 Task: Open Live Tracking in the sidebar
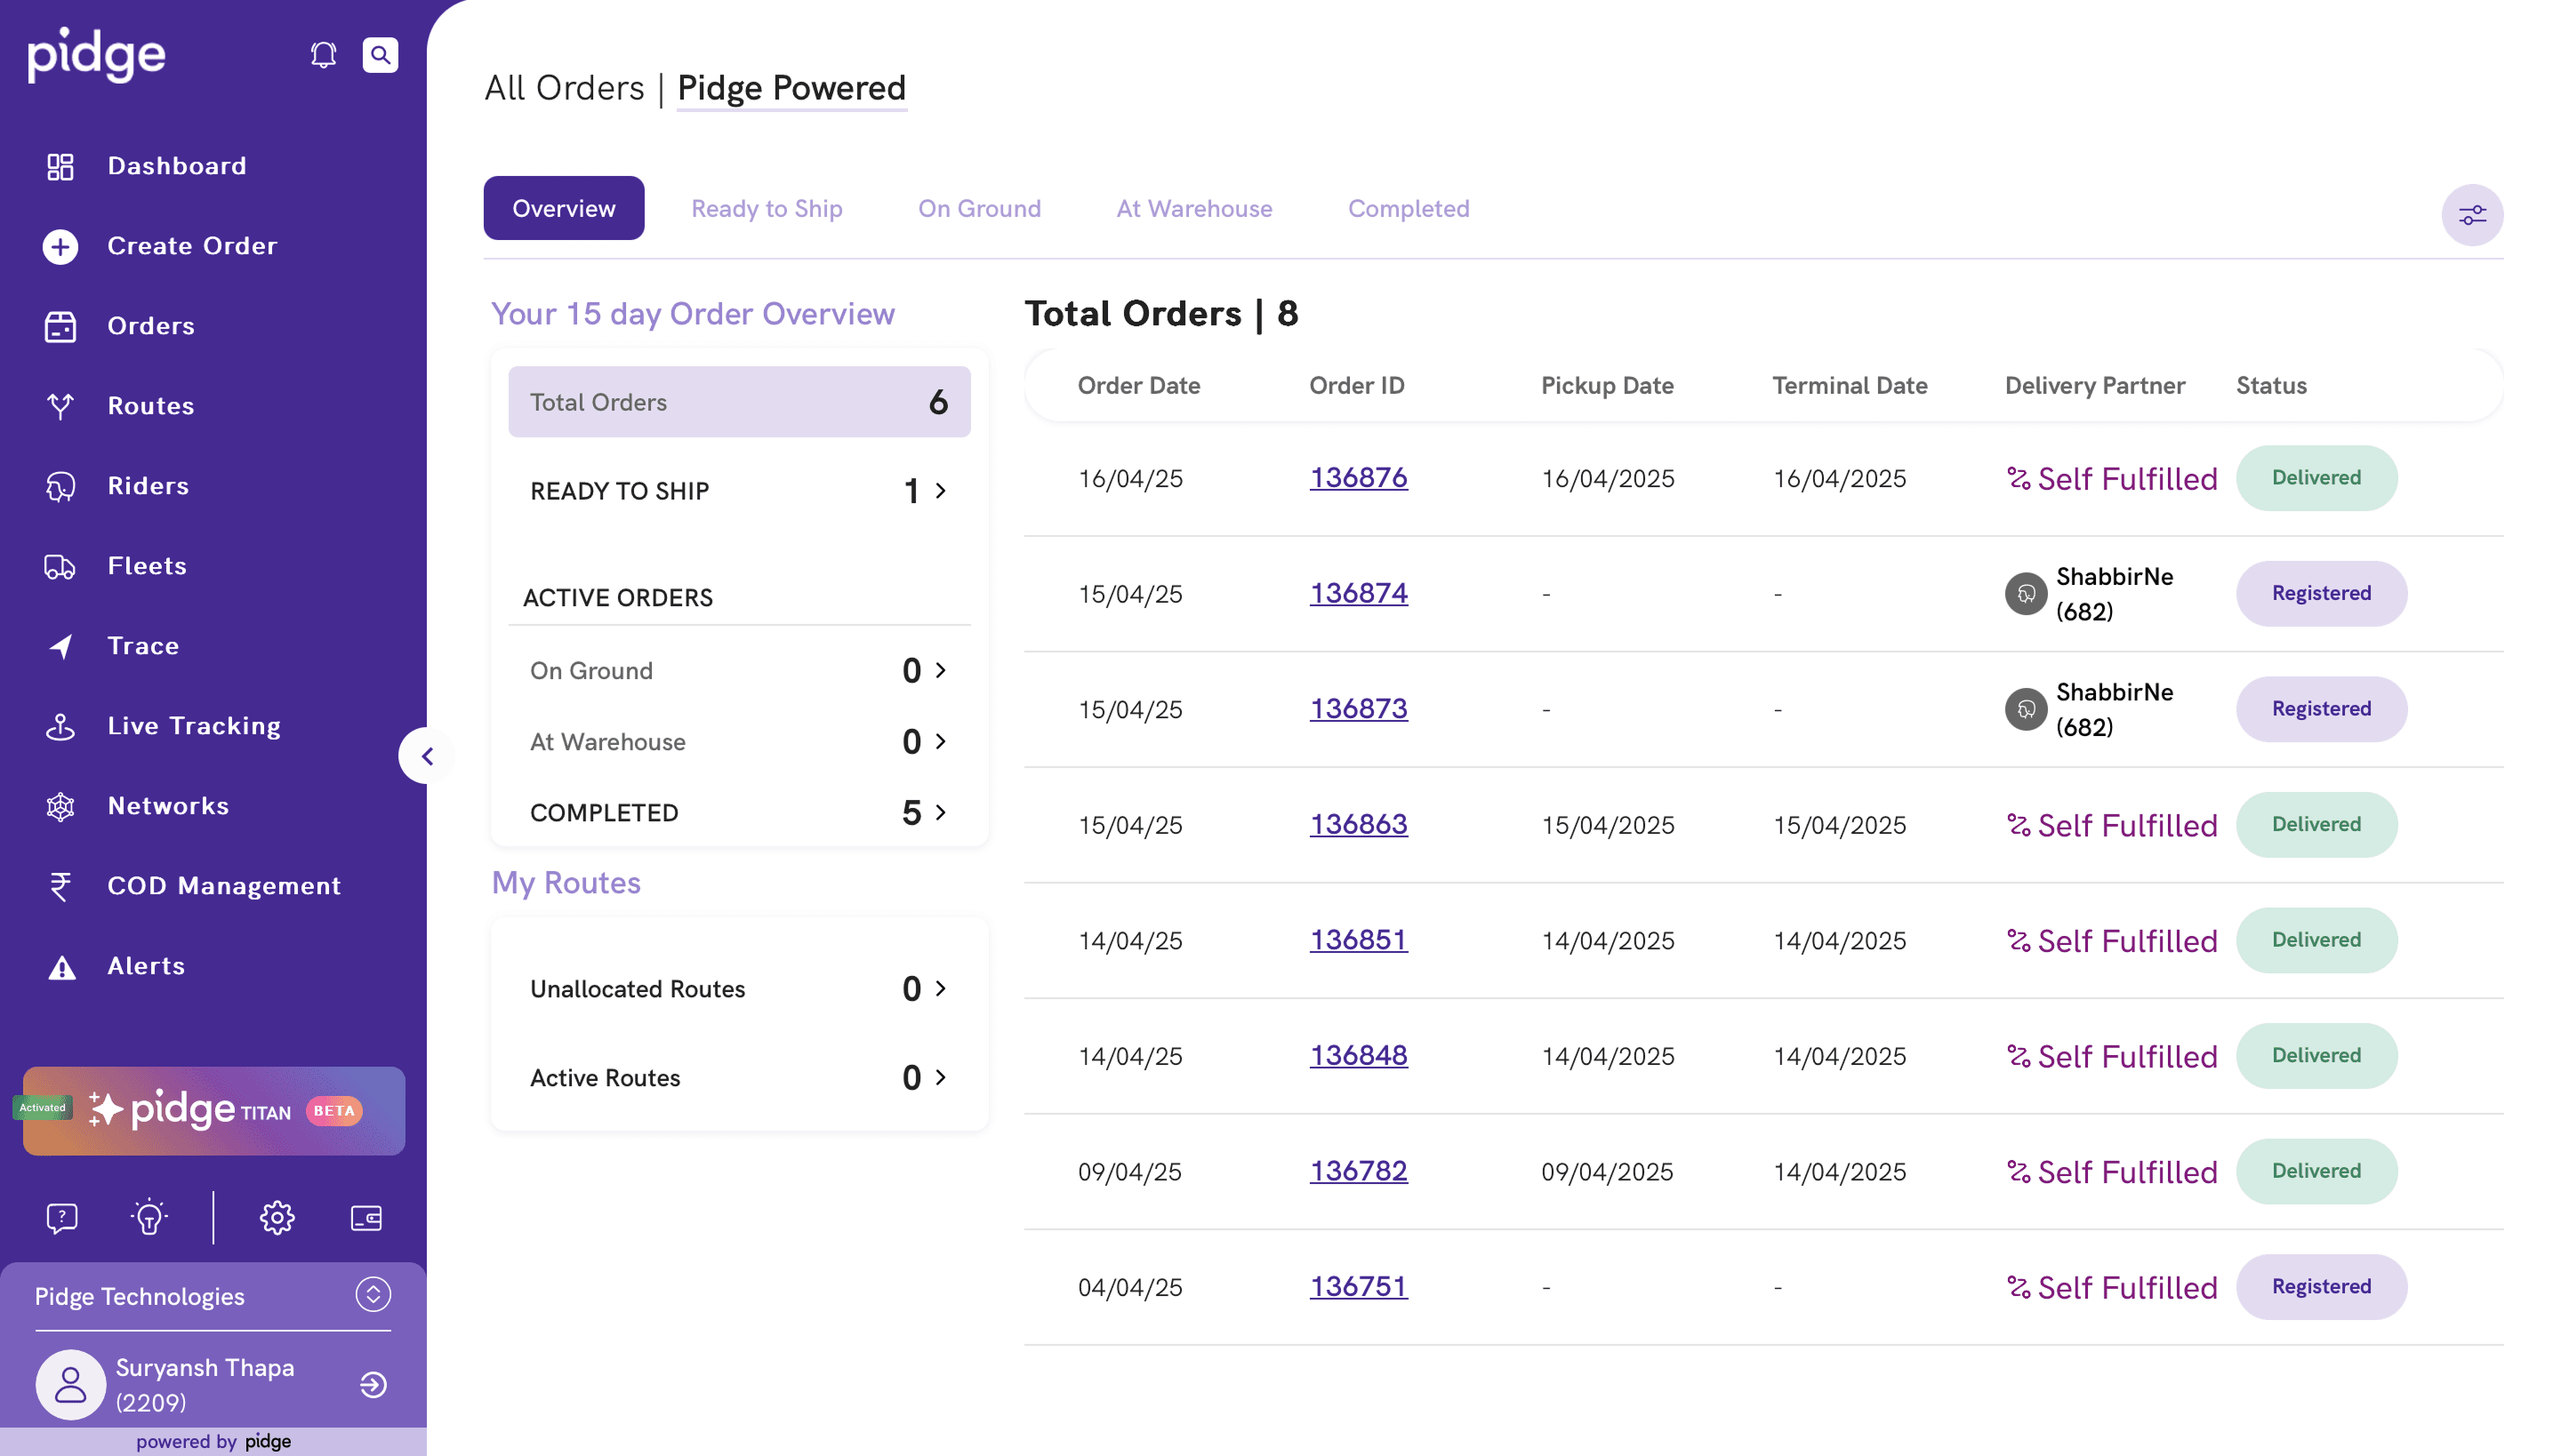coord(193,726)
